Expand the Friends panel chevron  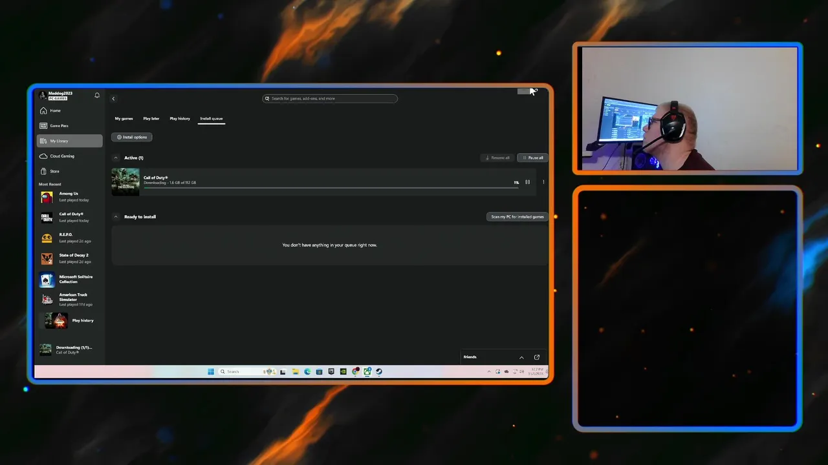(521, 357)
